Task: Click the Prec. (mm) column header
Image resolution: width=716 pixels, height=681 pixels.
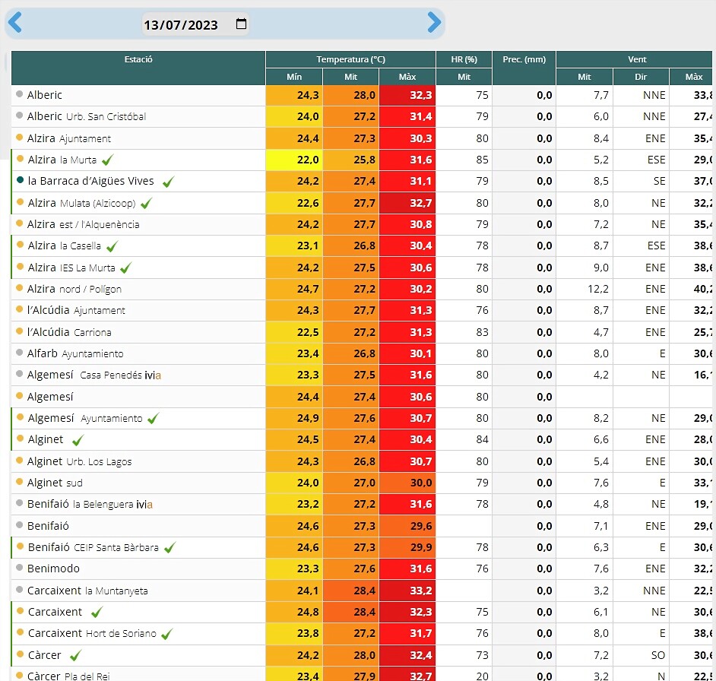Action: 524,68
